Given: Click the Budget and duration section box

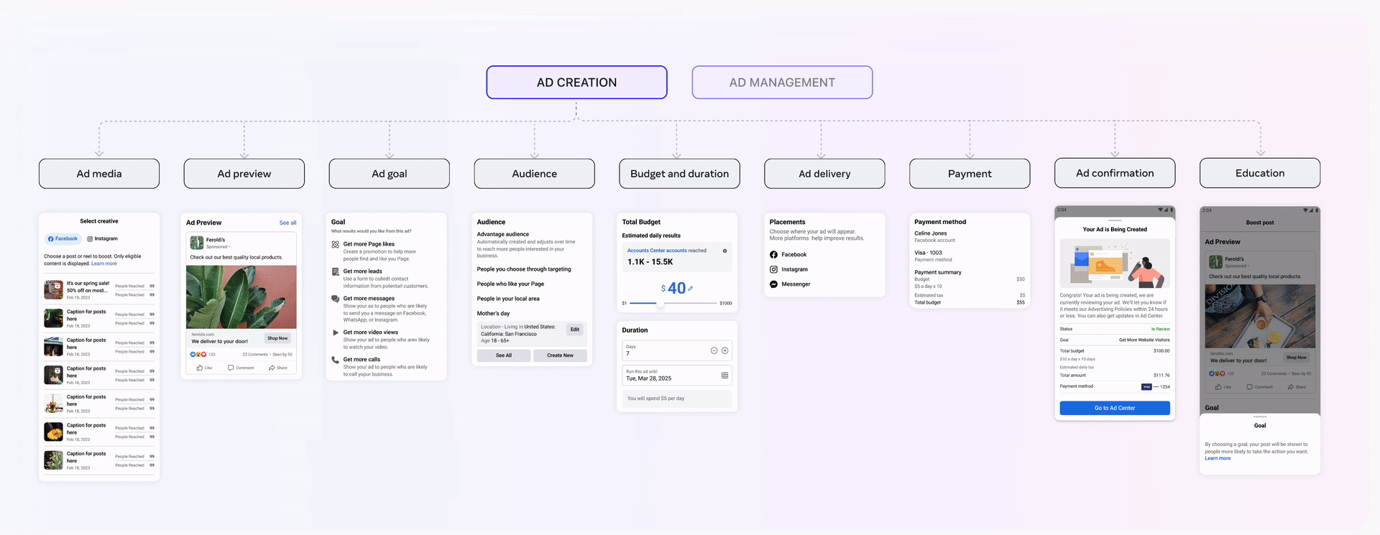Looking at the screenshot, I should (x=680, y=174).
